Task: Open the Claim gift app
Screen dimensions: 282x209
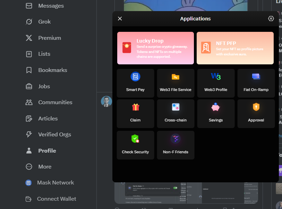Action: [x=135, y=113]
